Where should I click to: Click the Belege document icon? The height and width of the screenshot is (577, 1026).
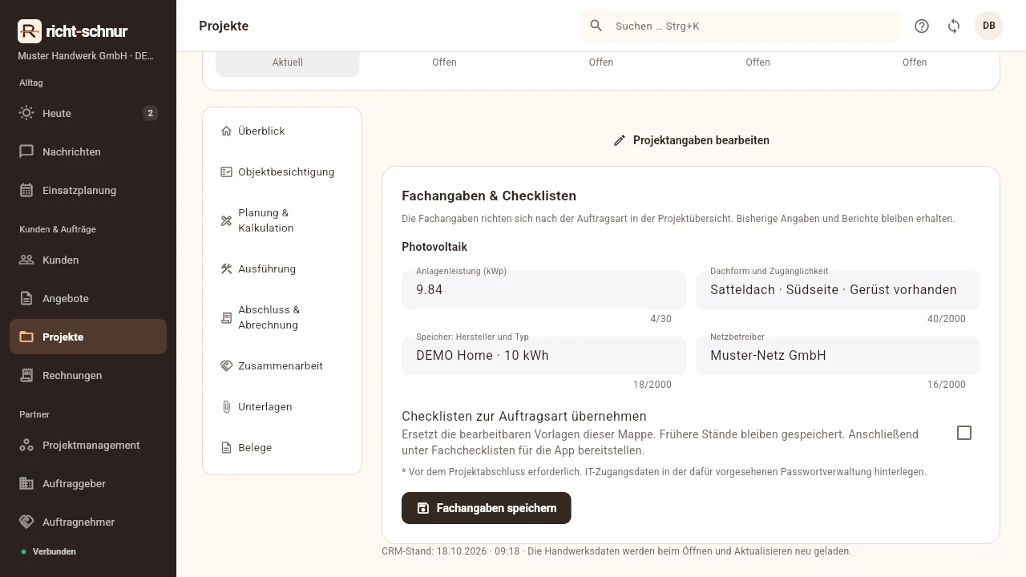226,447
